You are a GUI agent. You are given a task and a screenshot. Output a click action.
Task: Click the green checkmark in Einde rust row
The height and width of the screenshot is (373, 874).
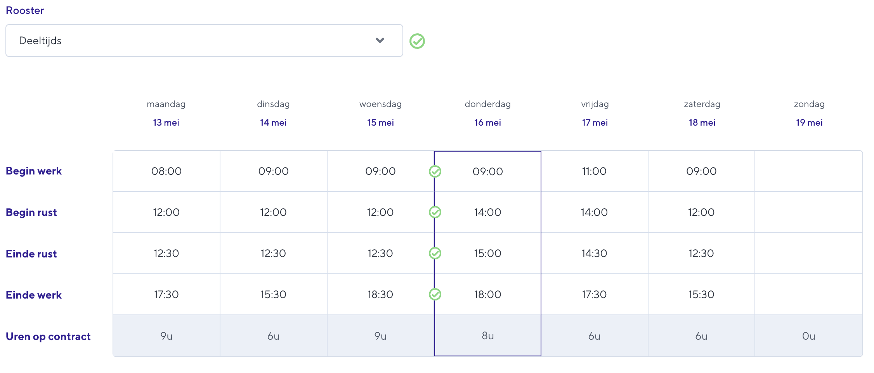point(435,253)
